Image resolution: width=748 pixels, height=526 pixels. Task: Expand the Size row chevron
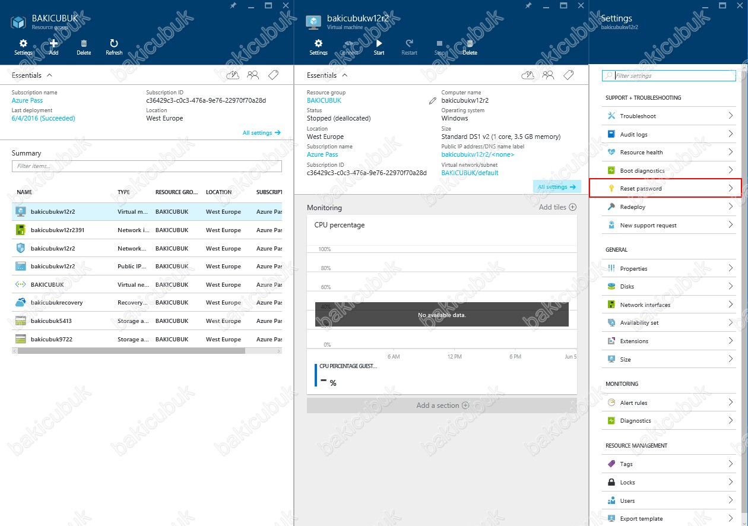pyautogui.click(x=731, y=359)
